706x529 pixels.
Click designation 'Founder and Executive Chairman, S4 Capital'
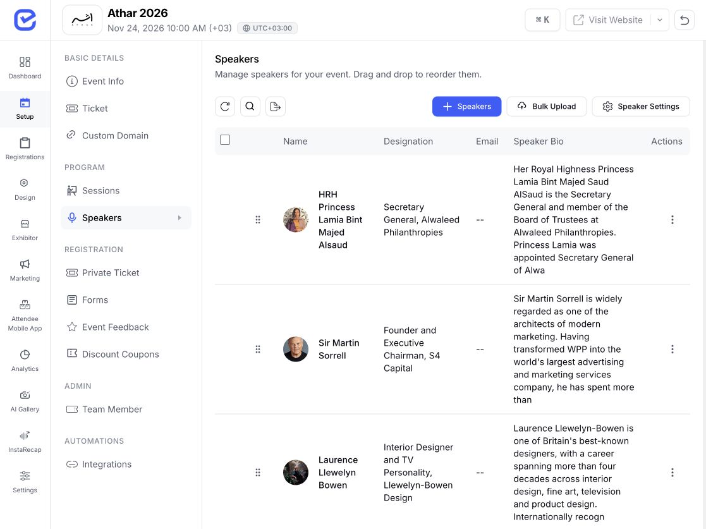point(412,350)
